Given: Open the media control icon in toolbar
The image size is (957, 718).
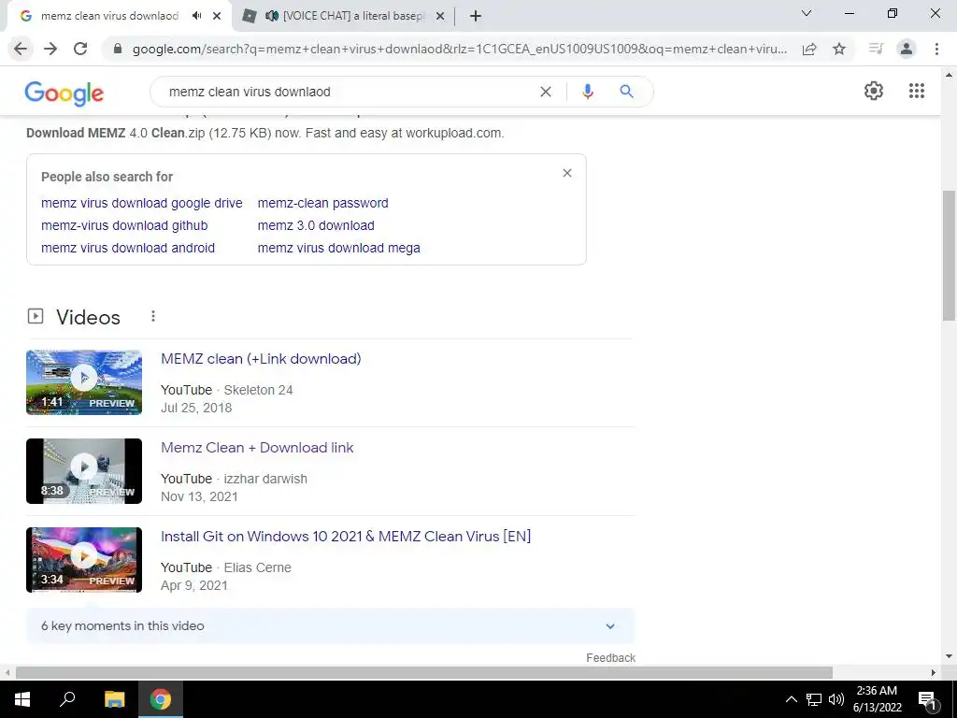Looking at the screenshot, I should pyautogui.click(x=876, y=49).
